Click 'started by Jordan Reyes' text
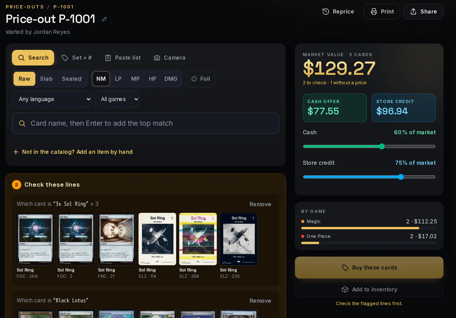 coord(38,32)
